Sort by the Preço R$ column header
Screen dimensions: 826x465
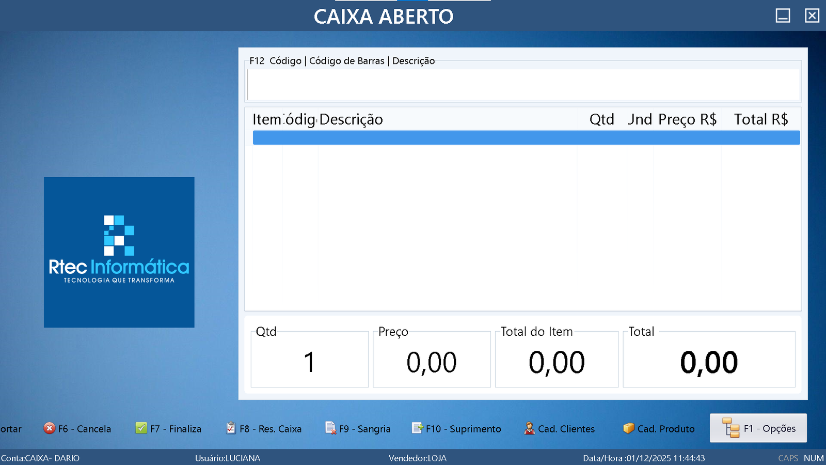687,119
